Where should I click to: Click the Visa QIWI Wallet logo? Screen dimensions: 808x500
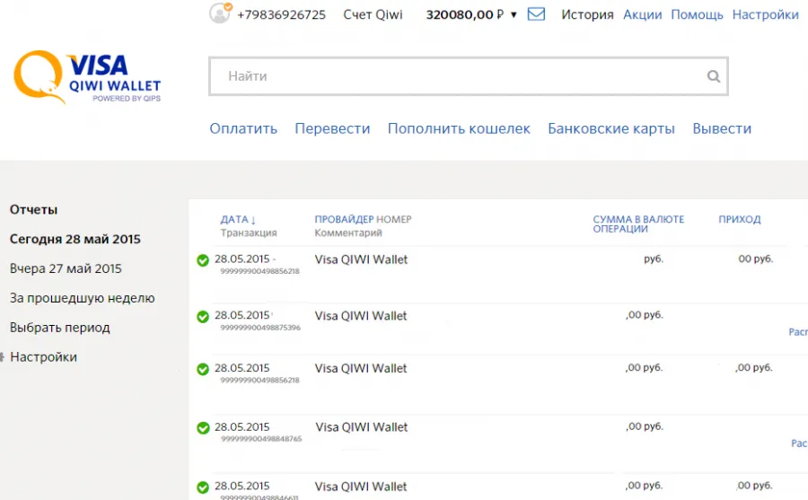point(87,77)
